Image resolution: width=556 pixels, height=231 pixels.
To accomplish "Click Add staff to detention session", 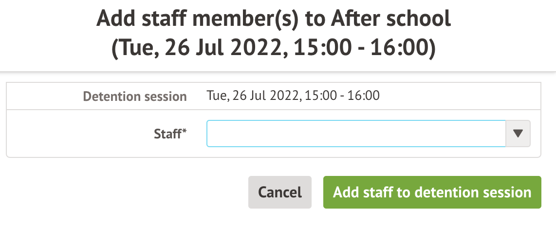I will (x=432, y=192).
